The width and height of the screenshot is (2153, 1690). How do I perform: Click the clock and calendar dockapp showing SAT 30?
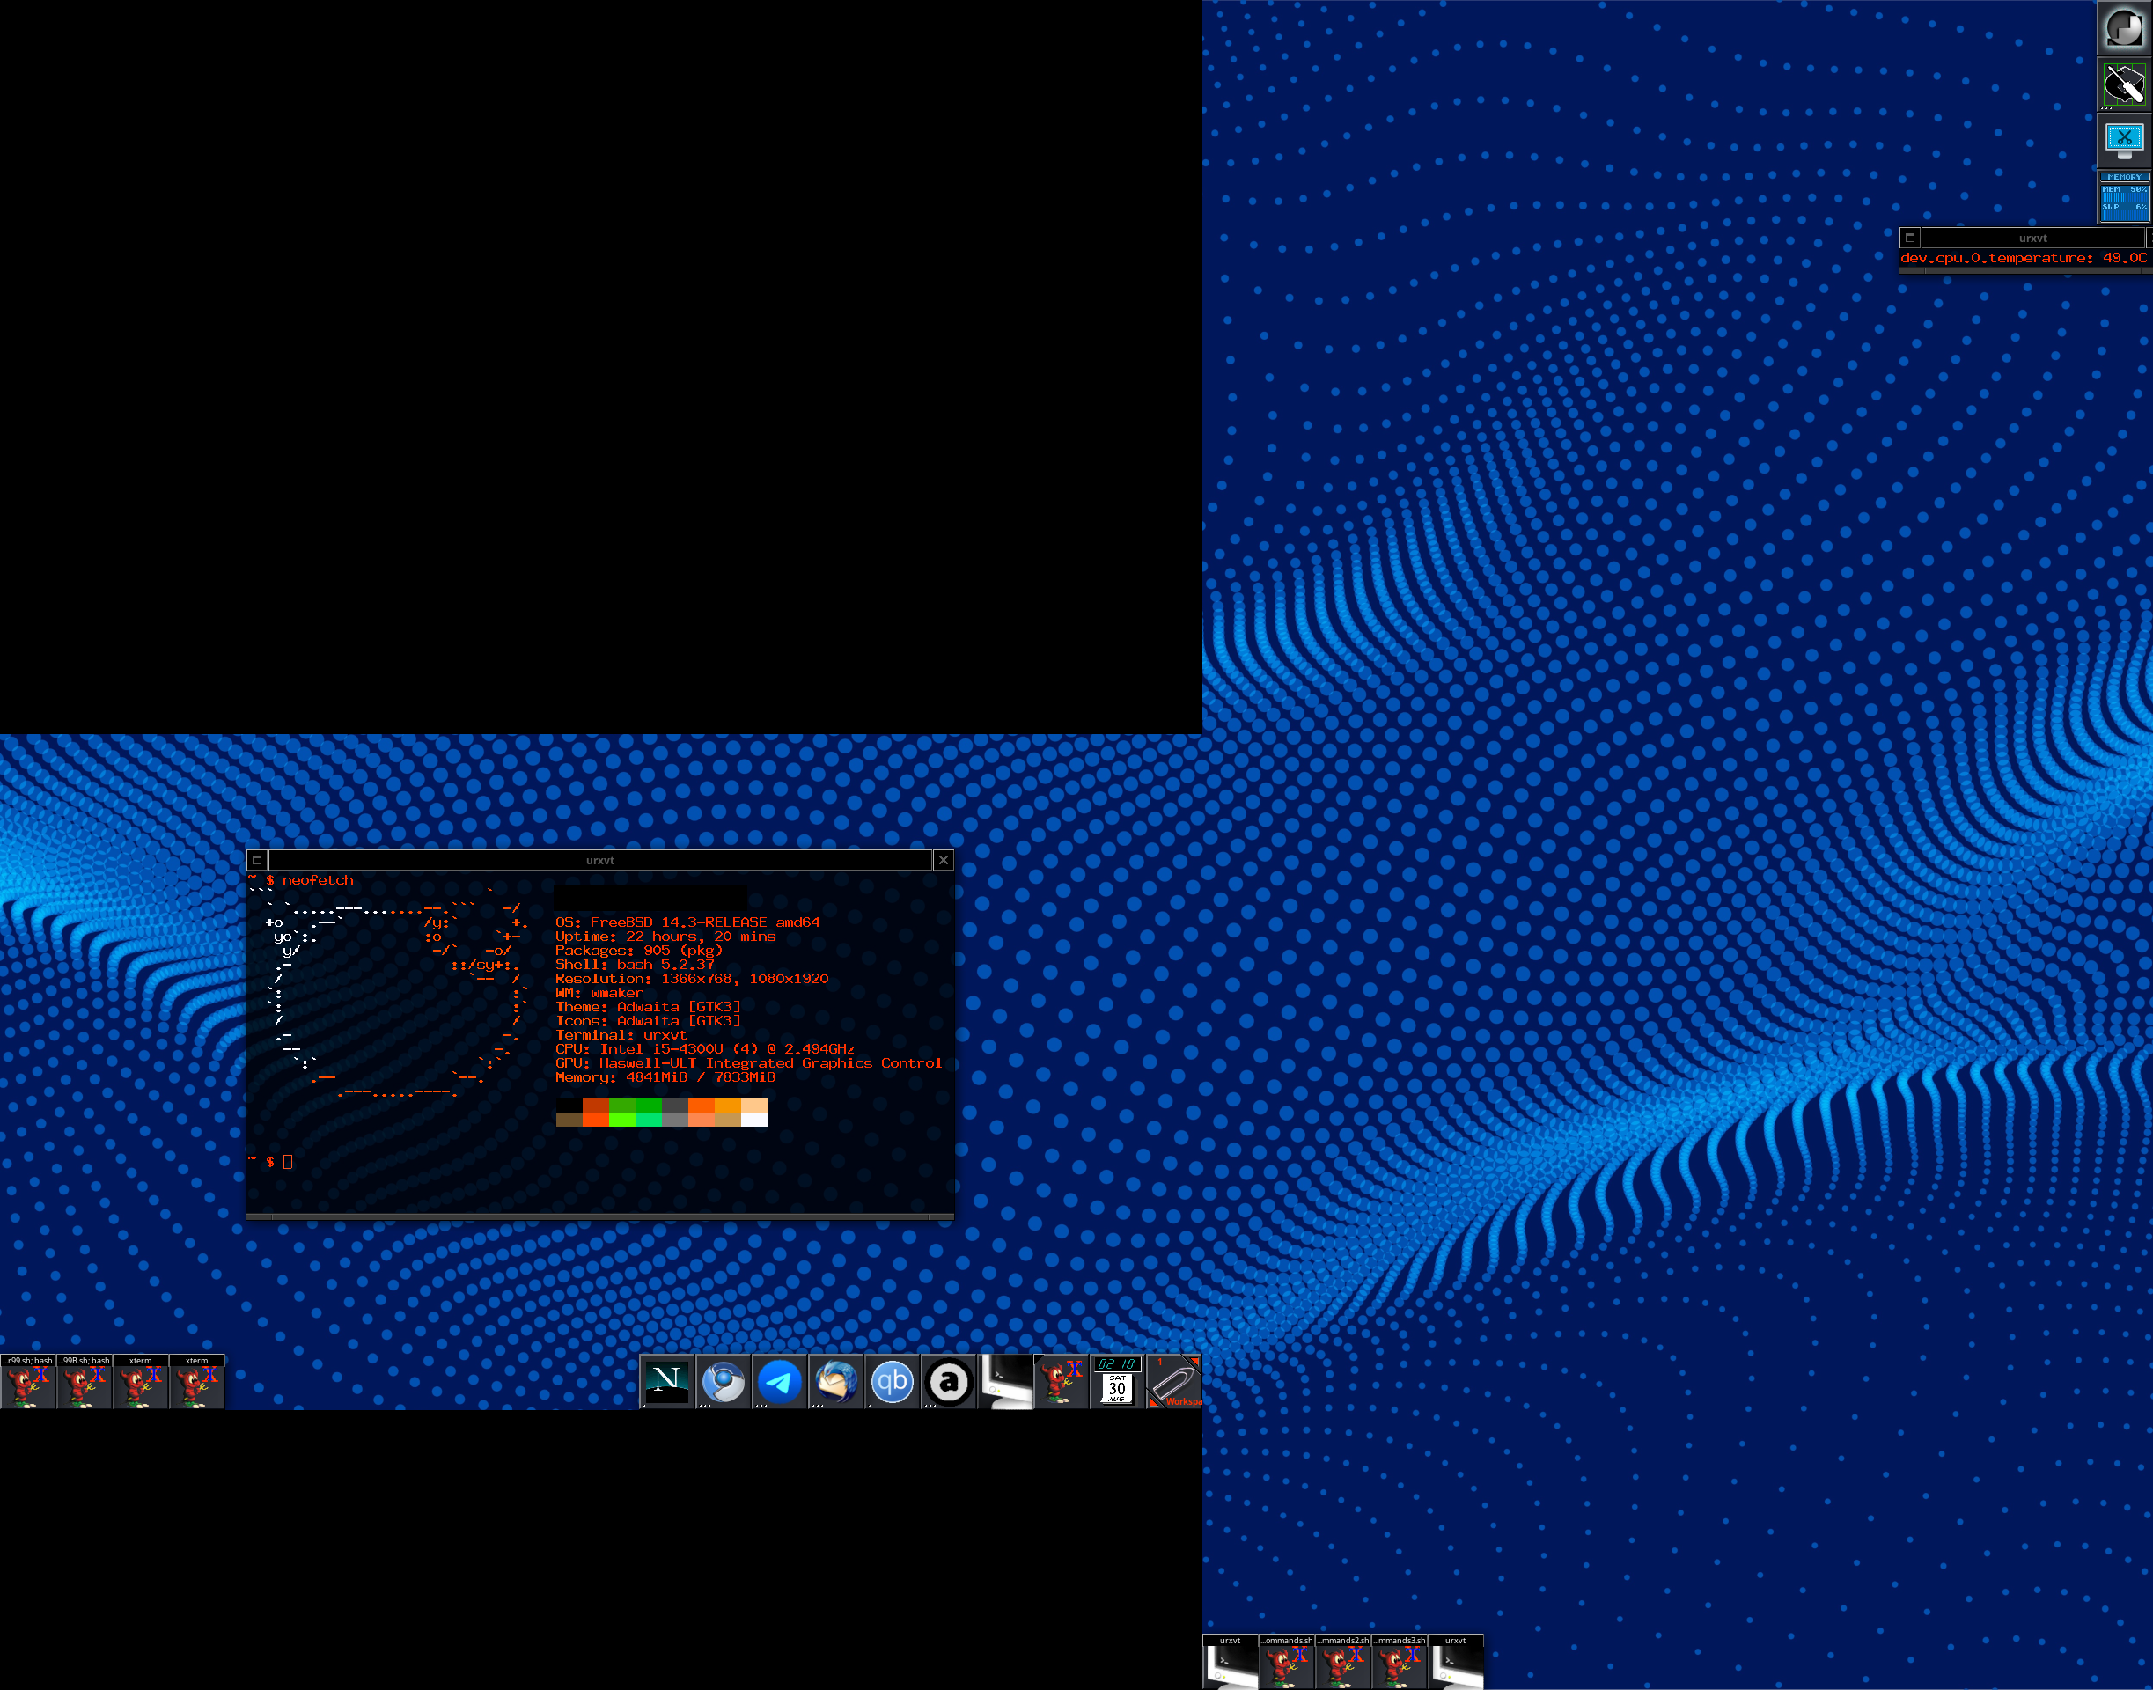pos(1118,1380)
